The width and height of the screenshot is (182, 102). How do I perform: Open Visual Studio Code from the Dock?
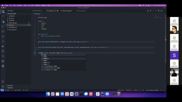pyautogui.click(x=72, y=94)
